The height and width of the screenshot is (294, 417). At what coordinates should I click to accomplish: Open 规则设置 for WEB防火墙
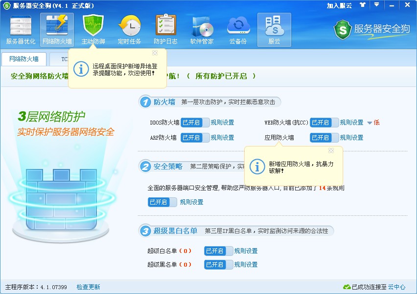pos(351,123)
